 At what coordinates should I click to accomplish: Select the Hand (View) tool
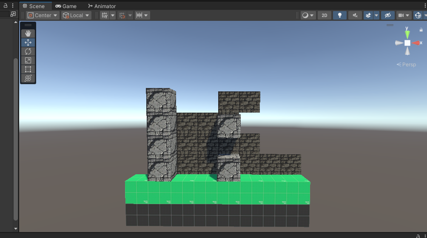[28, 34]
